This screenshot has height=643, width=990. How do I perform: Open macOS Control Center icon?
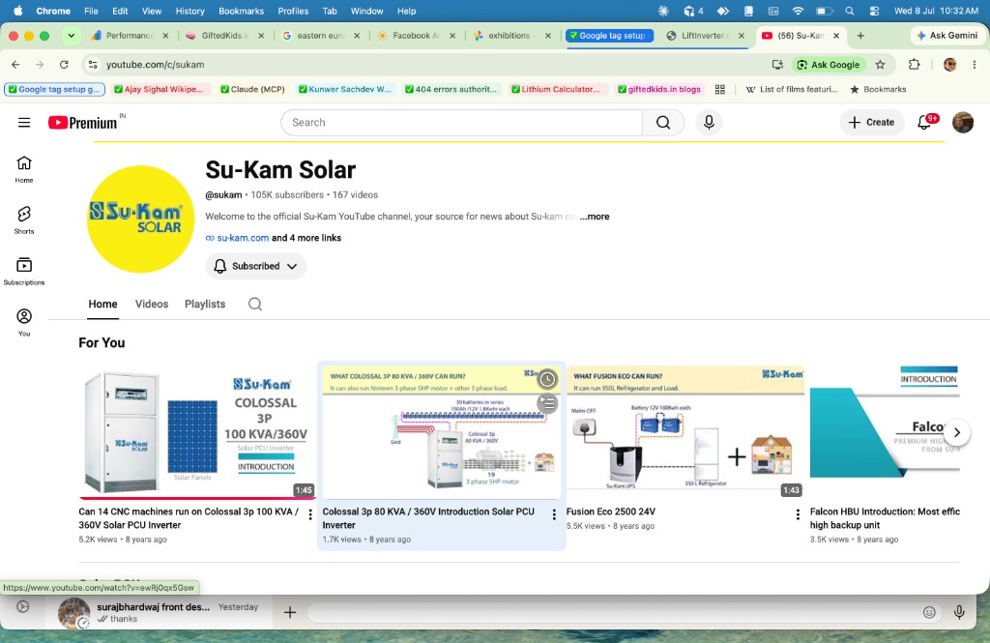coord(874,11)
